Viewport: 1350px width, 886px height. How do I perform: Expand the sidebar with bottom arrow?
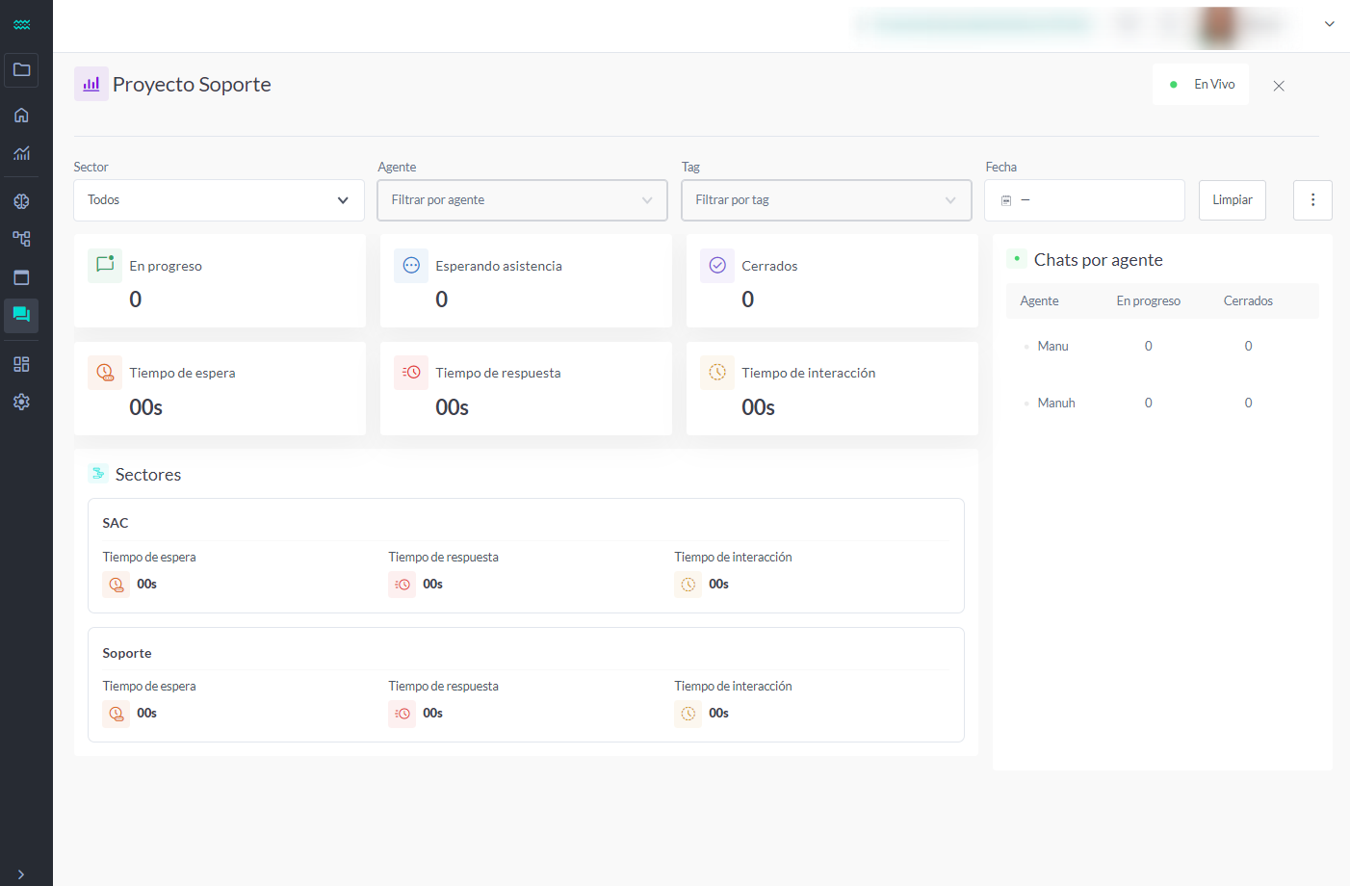(x=21, y=873)
